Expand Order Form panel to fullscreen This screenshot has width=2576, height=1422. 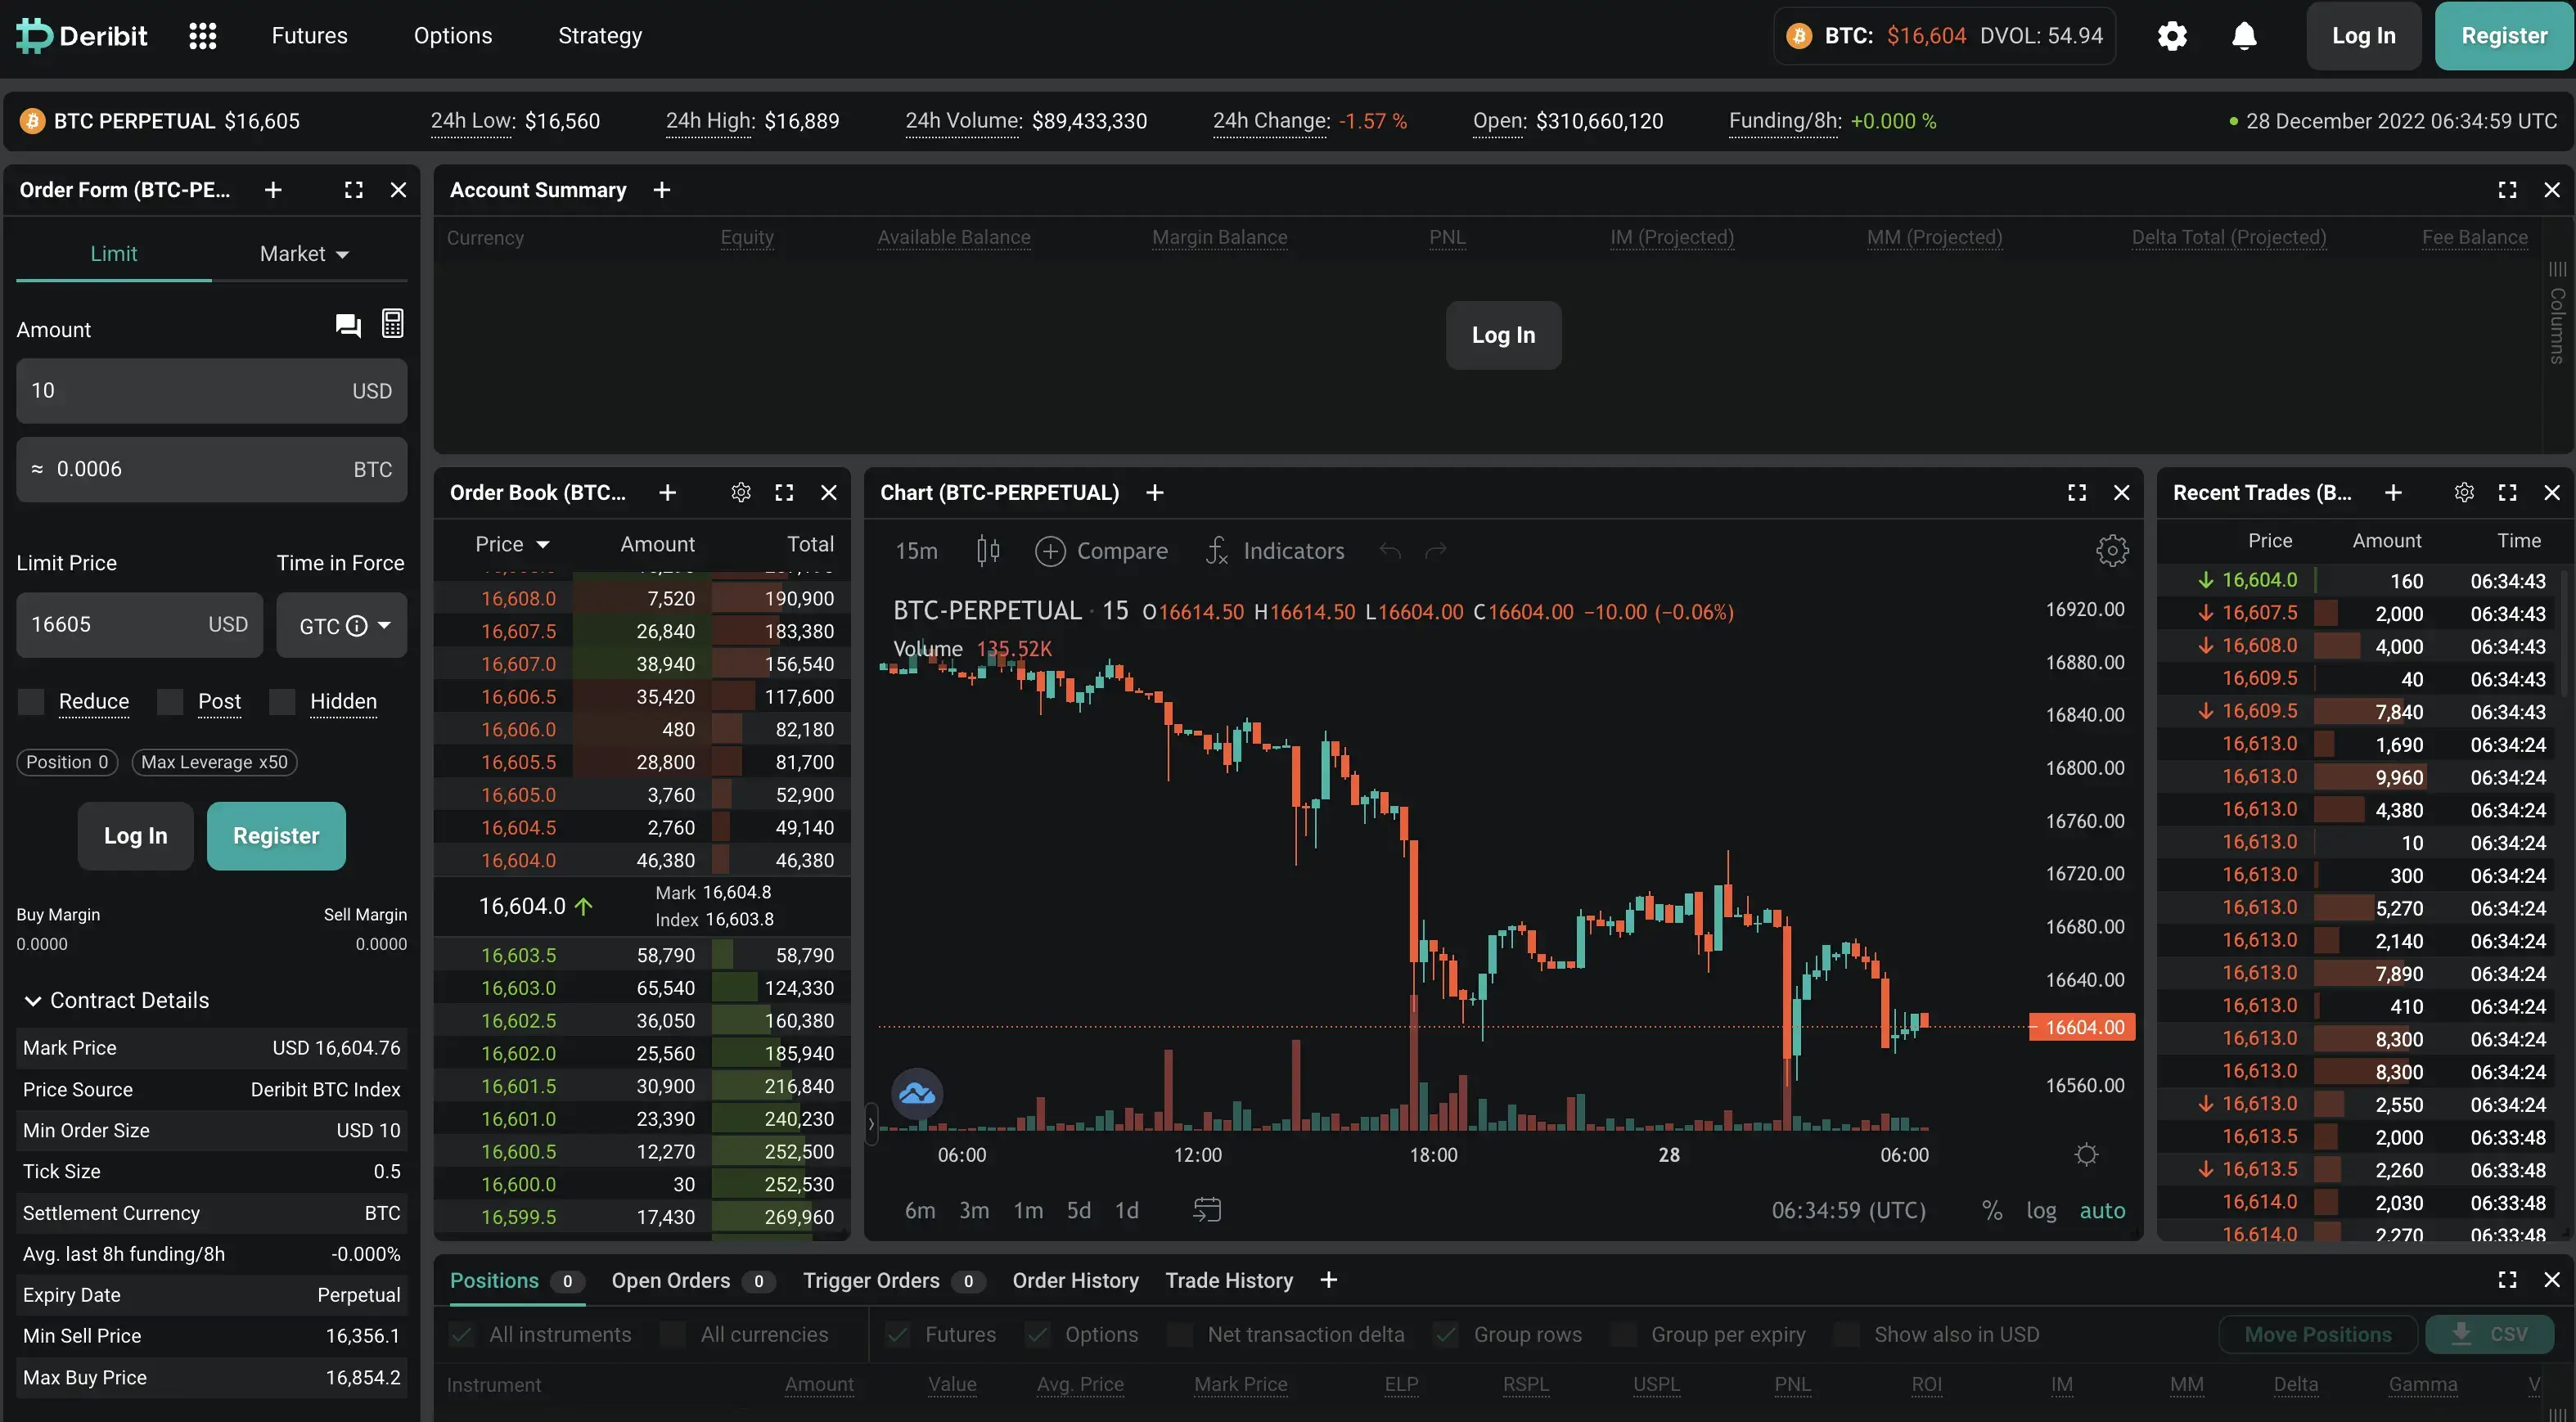click(354, 190)
